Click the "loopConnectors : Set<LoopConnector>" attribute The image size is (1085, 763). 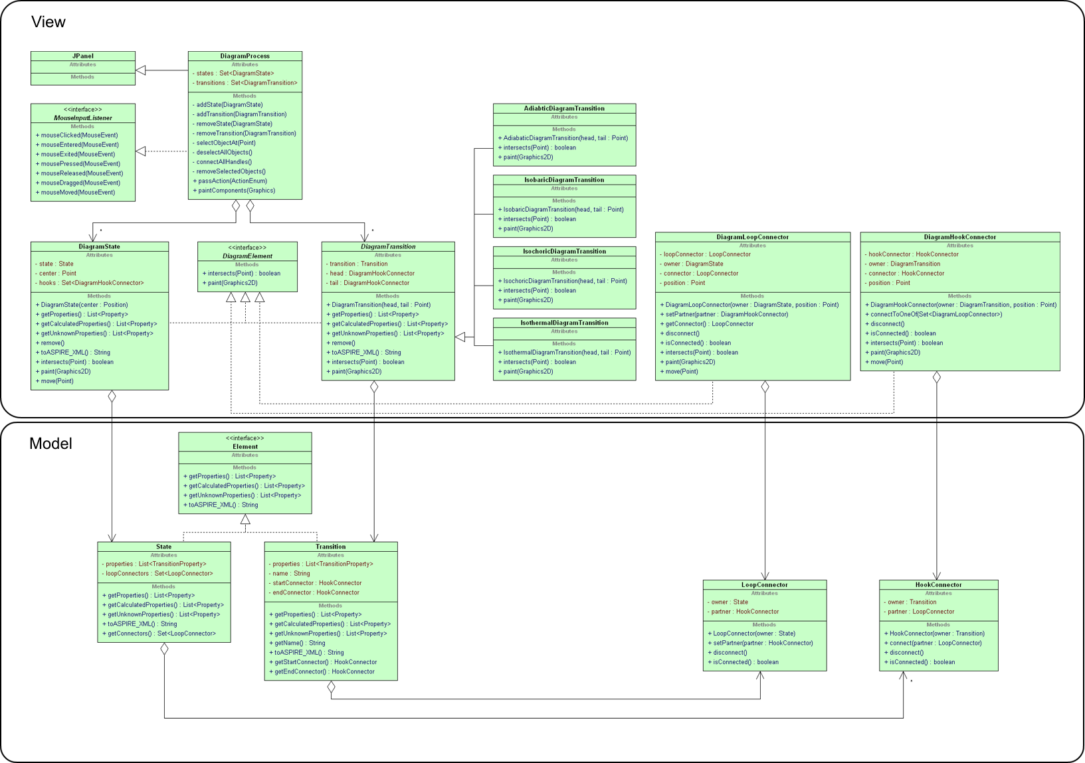(x=157, y=574)
